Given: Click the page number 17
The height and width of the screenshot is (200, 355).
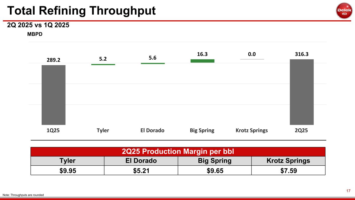Looking at the screenshot, I should click(x=348, y=191).
